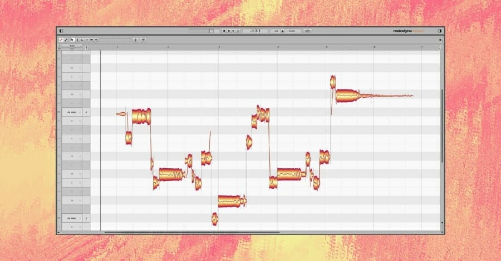Toggle the metronome icon
The width and height of the screenshot is (501, 261).
(x=282, y=31)
